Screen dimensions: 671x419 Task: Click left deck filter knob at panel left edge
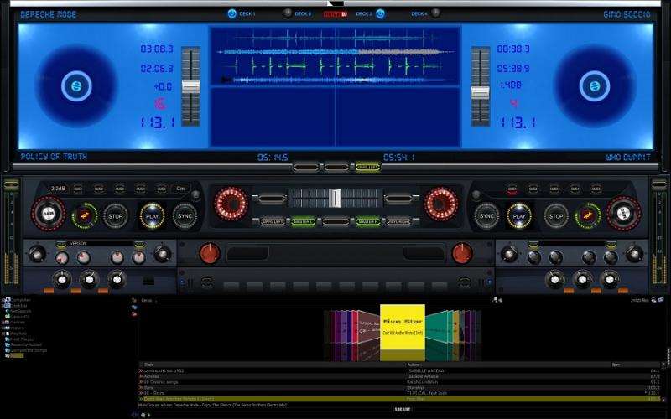pos(37,254)
